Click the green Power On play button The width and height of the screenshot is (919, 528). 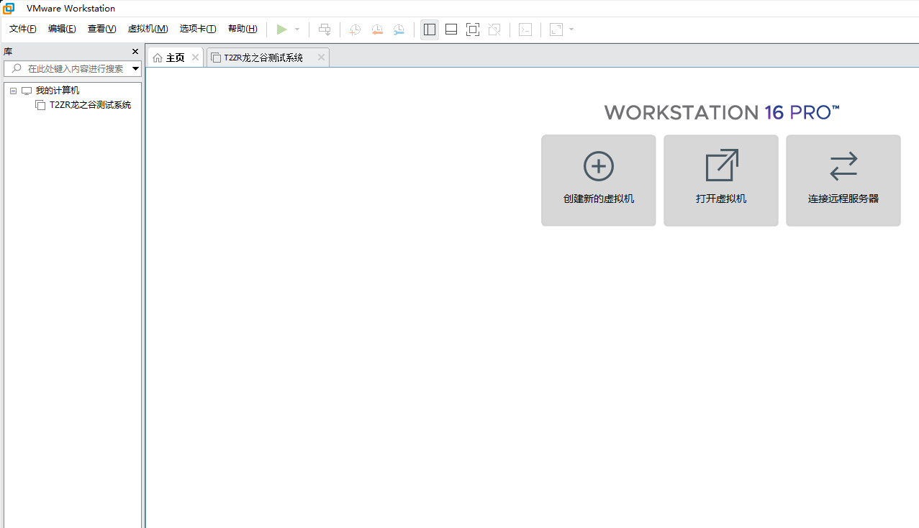coord(282,29)
